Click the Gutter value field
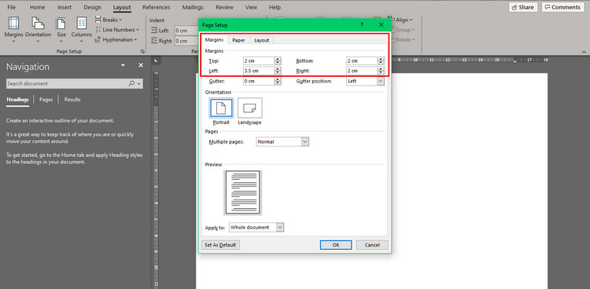Image resolution: width=590 pixels, height=289 pixels. pyautogui.click(x=259, y=81)
